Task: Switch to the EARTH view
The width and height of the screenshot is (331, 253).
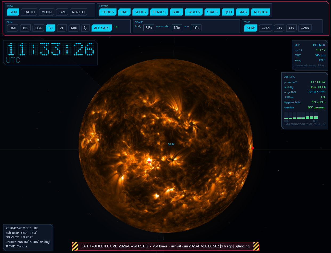Action: (29, 12)
